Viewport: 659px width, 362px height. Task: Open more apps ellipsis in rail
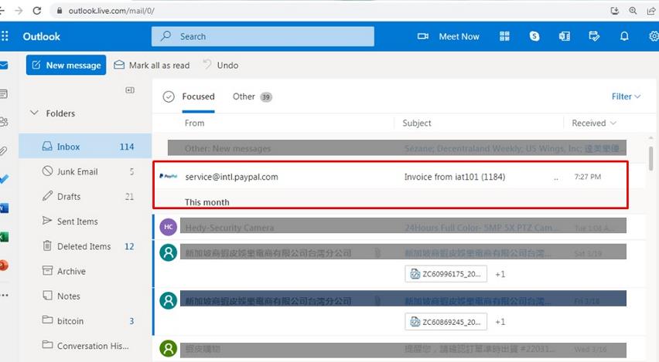(x=4, y=295)
